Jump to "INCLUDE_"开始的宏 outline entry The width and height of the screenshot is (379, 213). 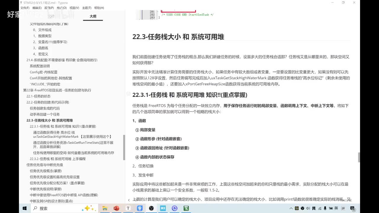45,84
